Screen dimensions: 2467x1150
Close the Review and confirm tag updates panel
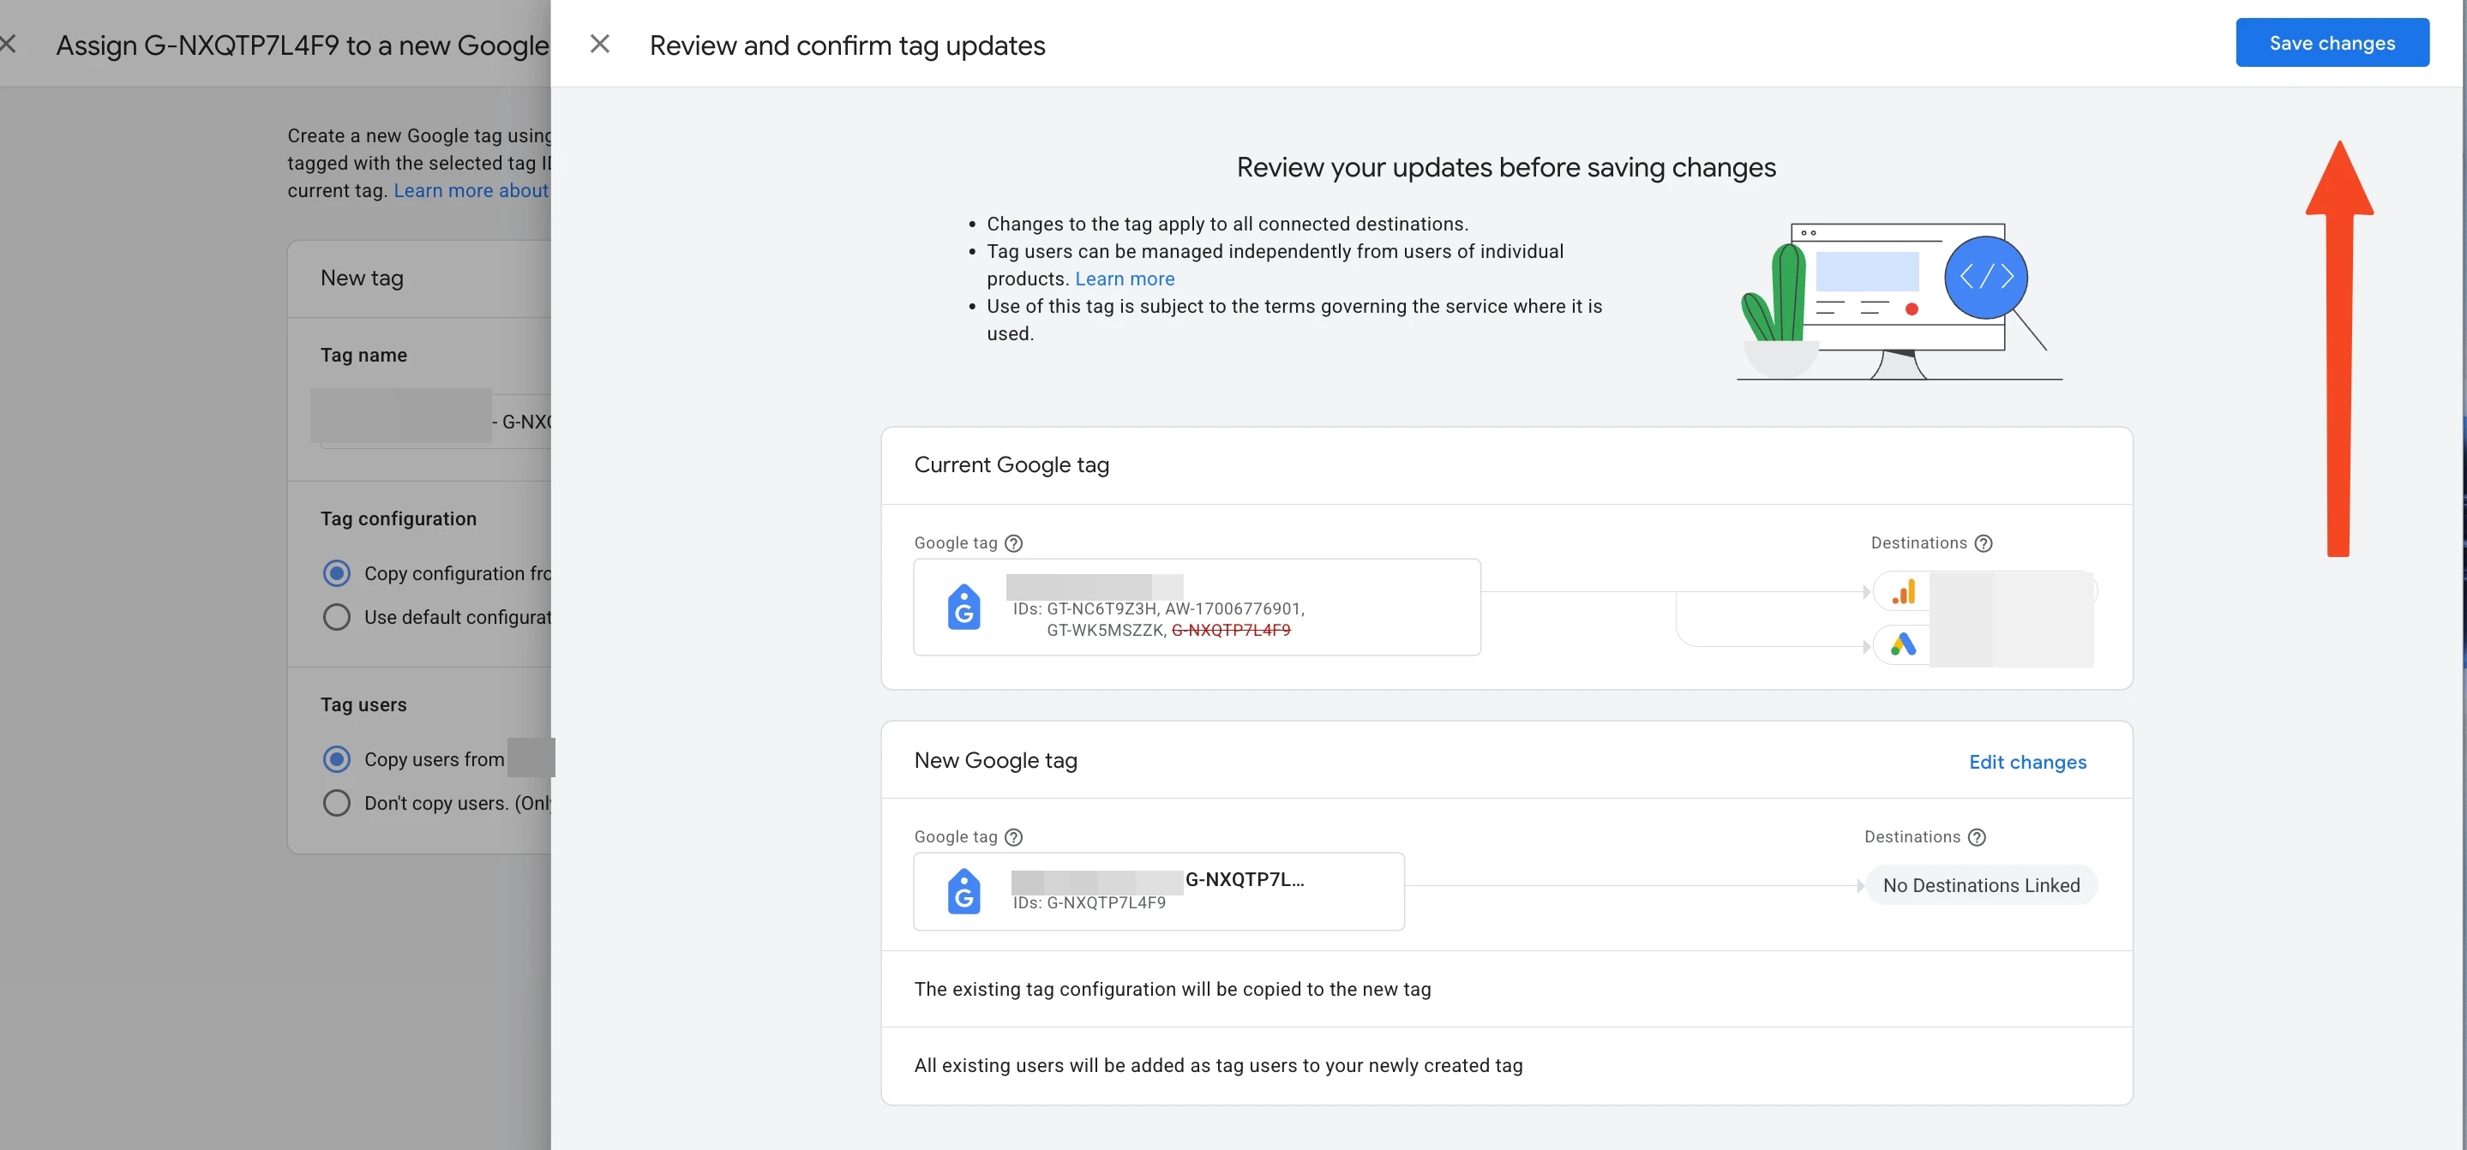pyautogui.click(x=599, y=44)
